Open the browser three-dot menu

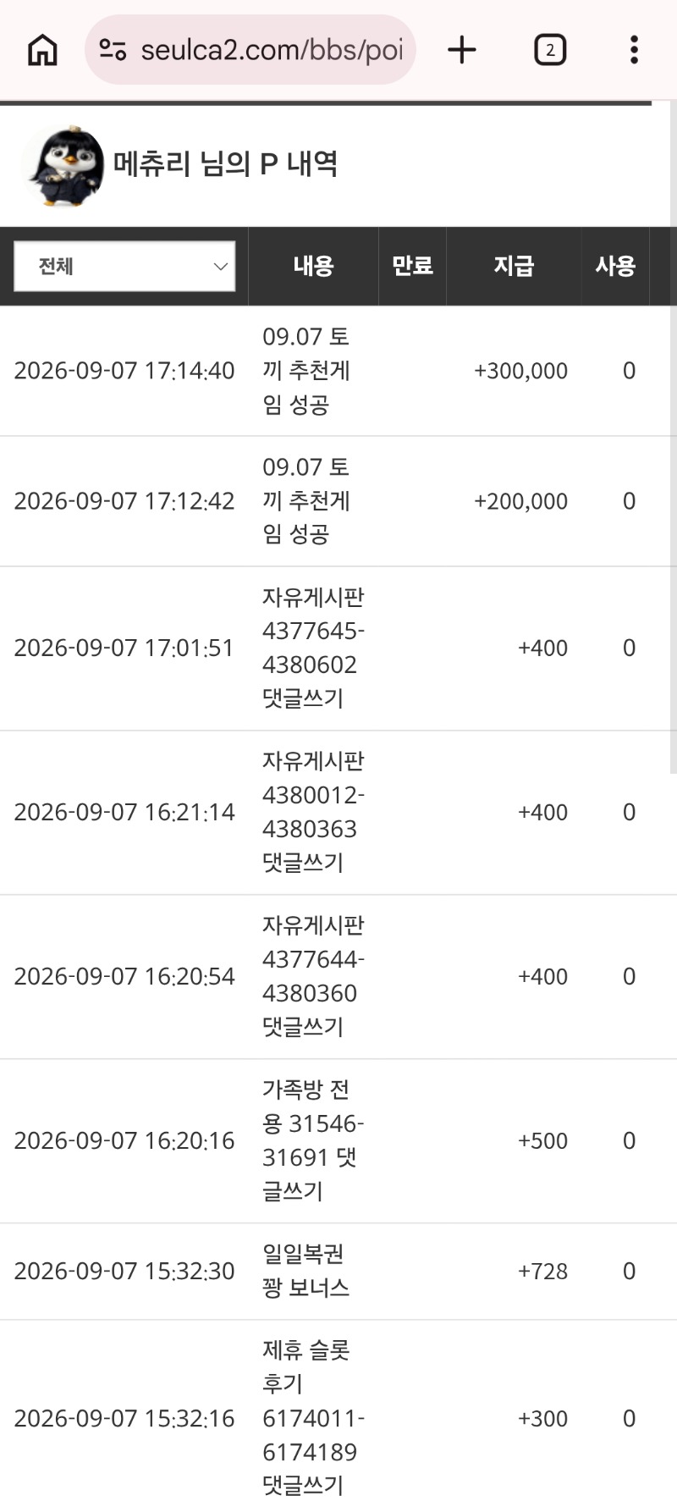coord(634,50)
